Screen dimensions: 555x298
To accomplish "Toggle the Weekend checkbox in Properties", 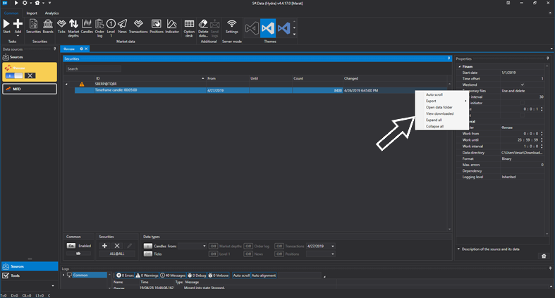I will 521,85.
